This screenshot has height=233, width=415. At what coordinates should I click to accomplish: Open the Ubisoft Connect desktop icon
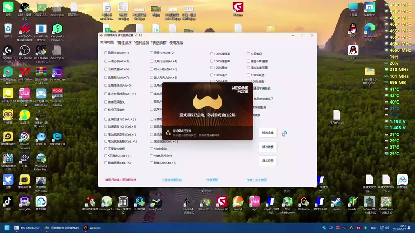pyautogui.click(x=24, y=140)
